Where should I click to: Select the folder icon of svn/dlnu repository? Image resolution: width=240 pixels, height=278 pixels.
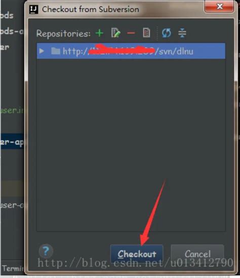pyautogui.click(x=56, y=51)
